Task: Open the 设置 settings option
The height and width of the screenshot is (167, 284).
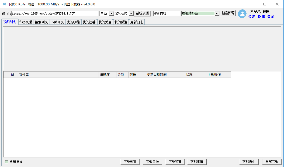Action: coord(251,17)
